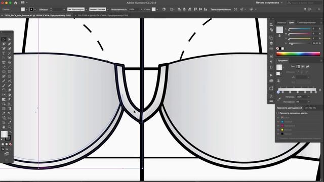Open the Color panel options menu
The width and height of the screenshot is (324, 182).
[x=321, y=22]
